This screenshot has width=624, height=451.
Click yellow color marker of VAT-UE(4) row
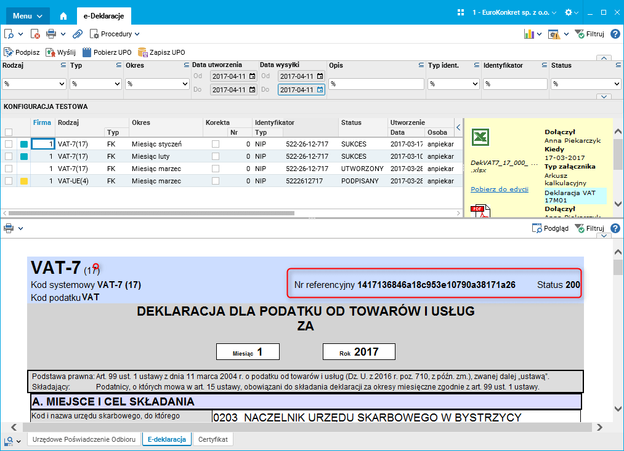(x=24, y=181)
